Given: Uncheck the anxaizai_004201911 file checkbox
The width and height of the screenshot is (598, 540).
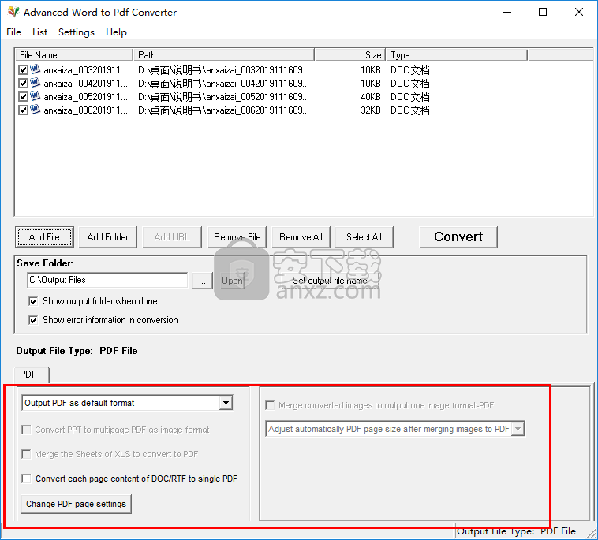Looking at the screenshot, I should [x=23, y=83].
